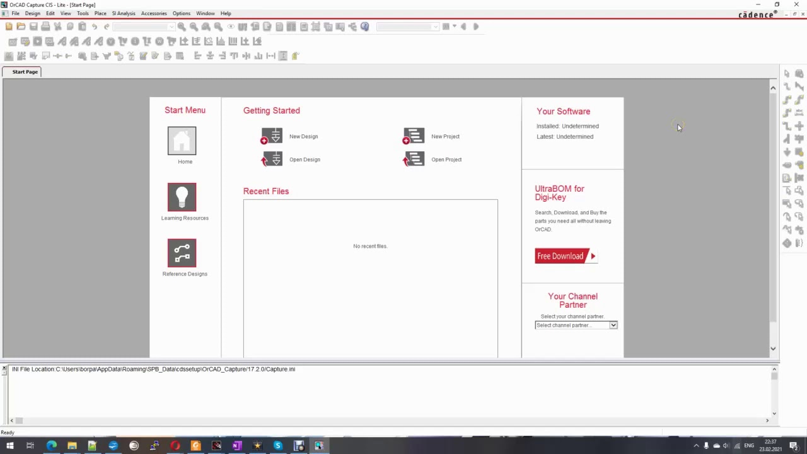The image size is (807, 454).
Task: Open Skype from the taskbar
Action: pyautogui.click(x=278, y=446)
